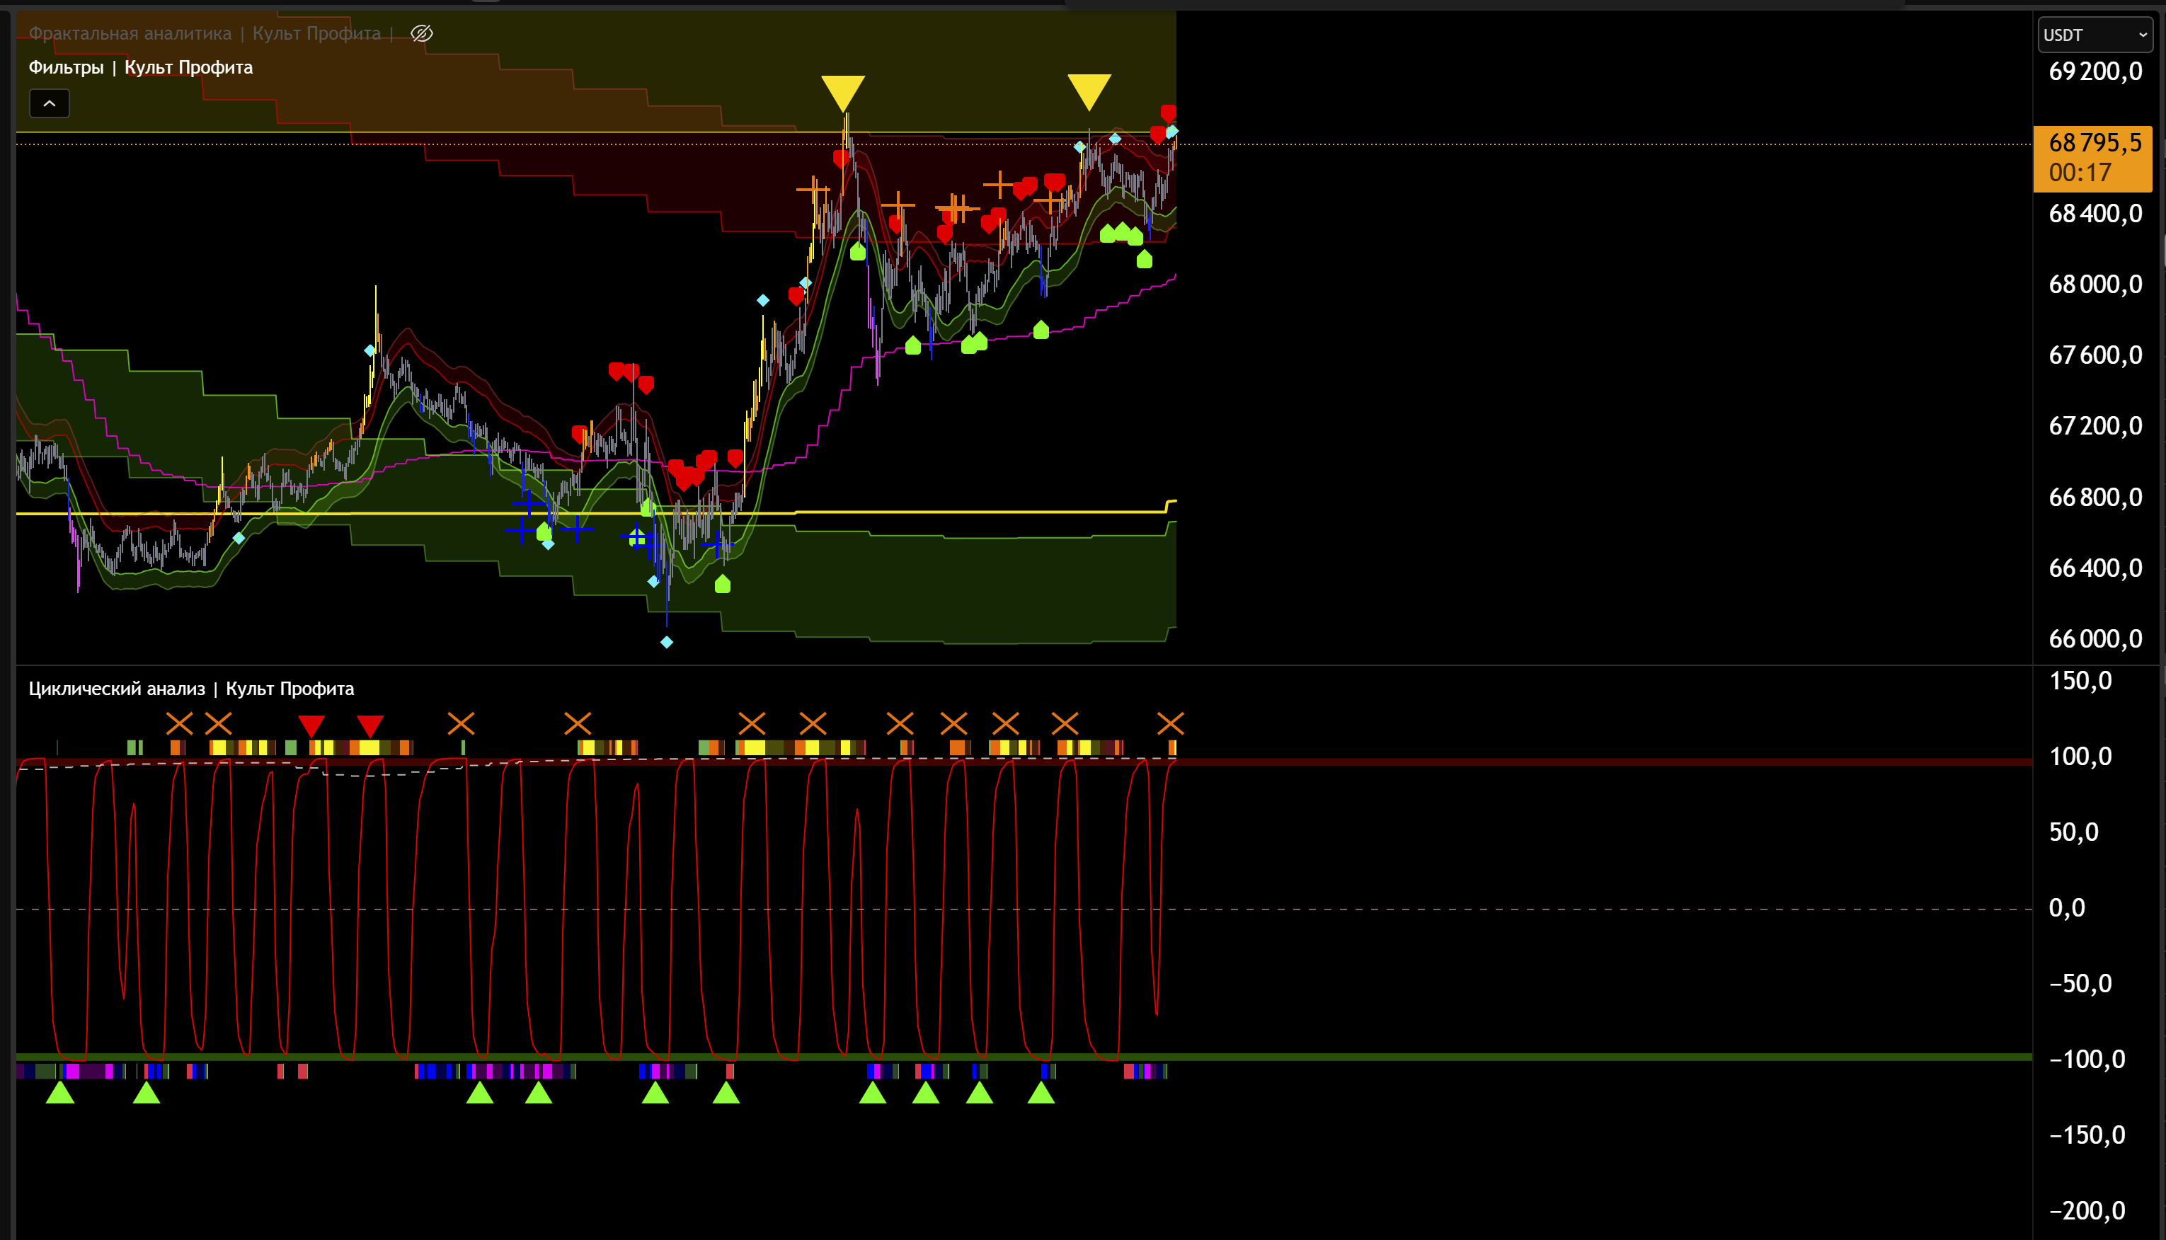Click the cyan diamond below the lowest price wick
This screenshot has height=1240, width=2166.
[x=667, y=642]
